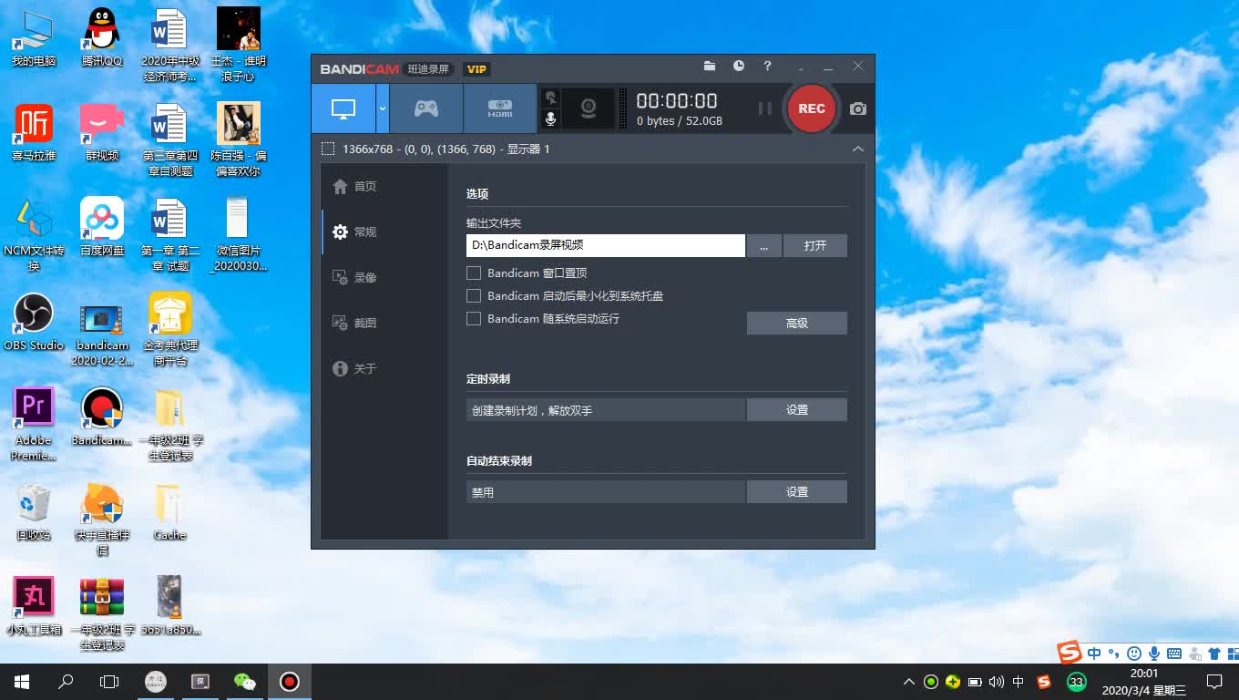This screenshot has height=700, width=1239.
Task: Select the Adobe Premiere desktop icon
Action: point(34,424)
